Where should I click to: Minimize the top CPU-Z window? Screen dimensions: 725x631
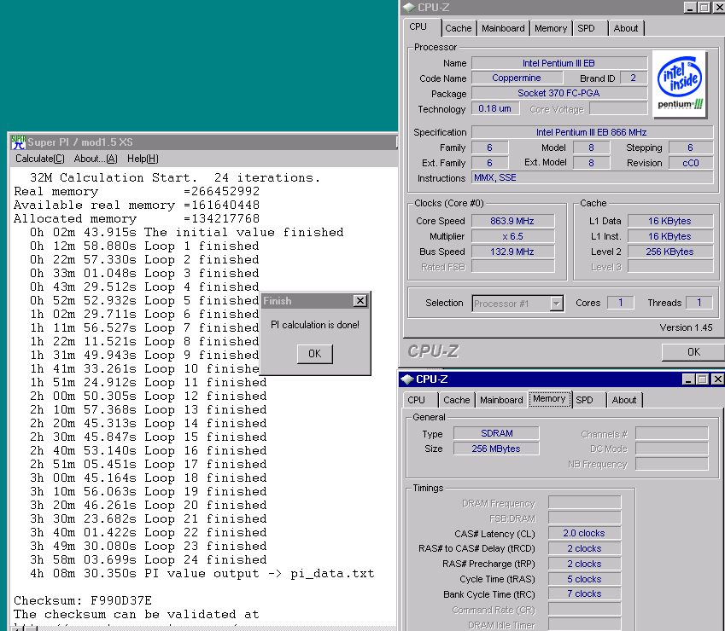click(x=690, y=8)
